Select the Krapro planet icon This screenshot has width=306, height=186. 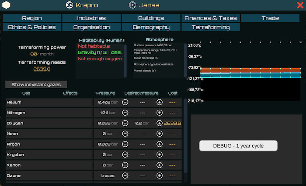point(69,5)
